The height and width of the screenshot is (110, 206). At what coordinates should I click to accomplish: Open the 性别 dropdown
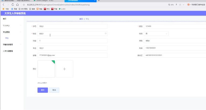156,34
